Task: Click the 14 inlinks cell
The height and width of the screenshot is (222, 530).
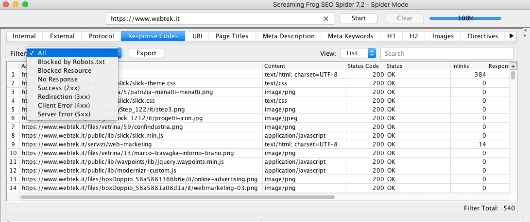Action: click(x=469, y=144)
